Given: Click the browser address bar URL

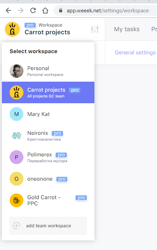Looking at the screenshot, I should click(107, 11).
